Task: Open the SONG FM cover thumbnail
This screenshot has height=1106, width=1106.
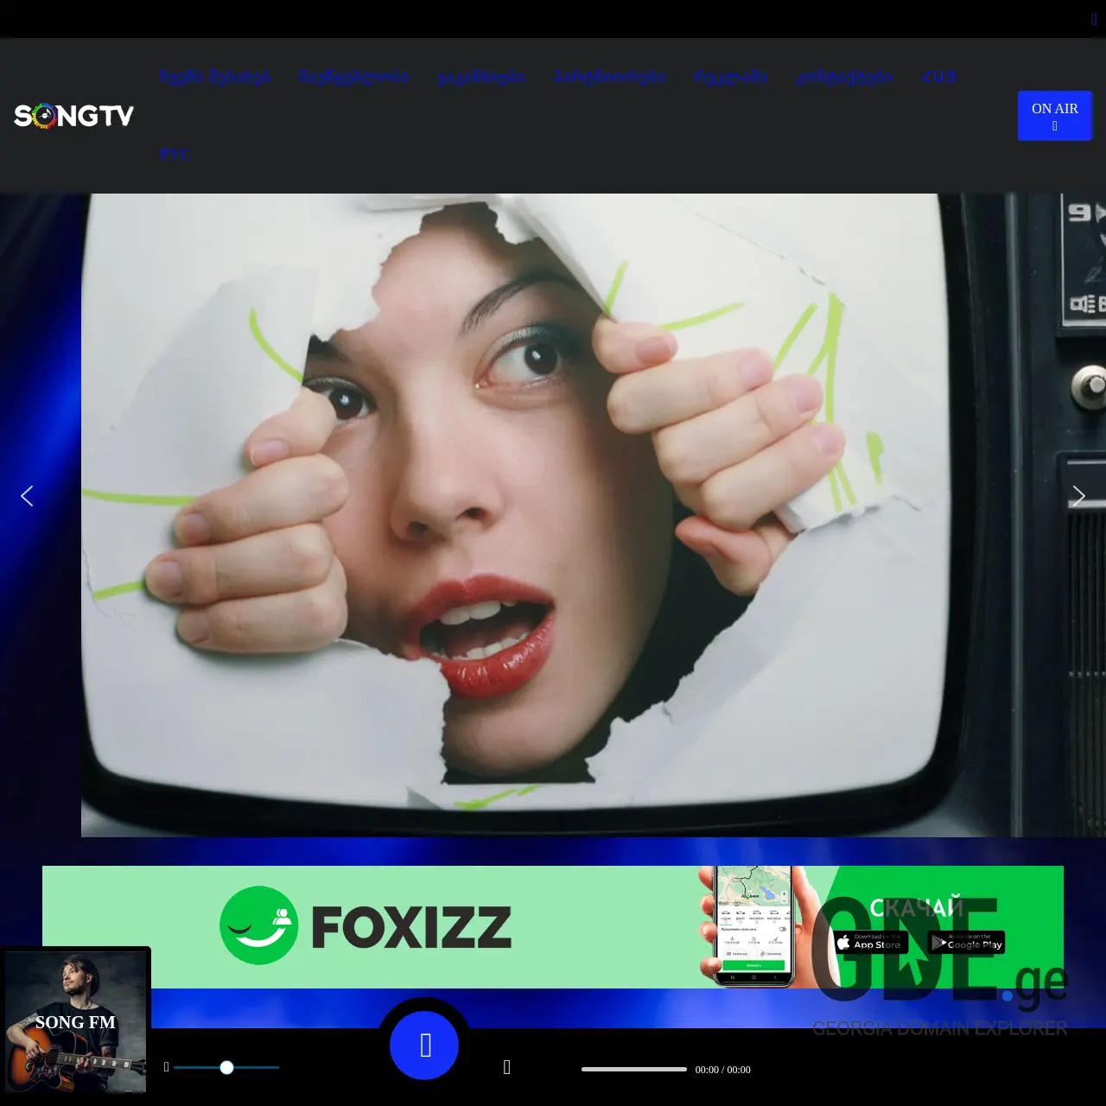Action: [76, 1025]
